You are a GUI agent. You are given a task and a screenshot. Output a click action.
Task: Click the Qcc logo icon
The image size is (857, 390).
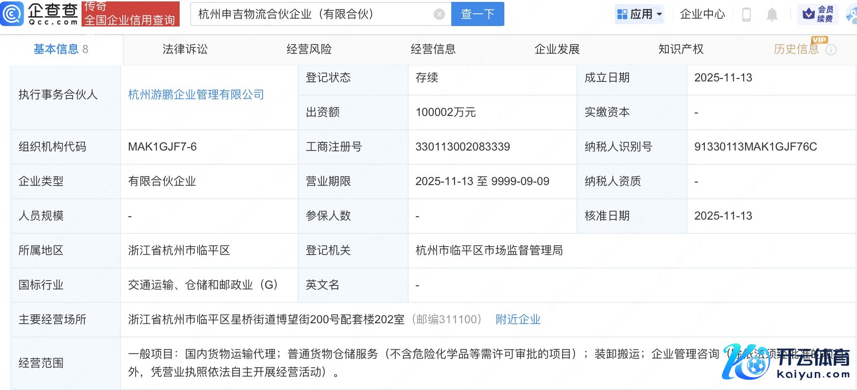point(12,14)
